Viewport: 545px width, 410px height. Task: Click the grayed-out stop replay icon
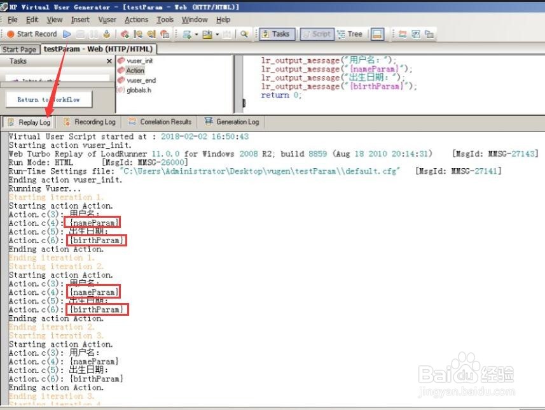[81, 34]
